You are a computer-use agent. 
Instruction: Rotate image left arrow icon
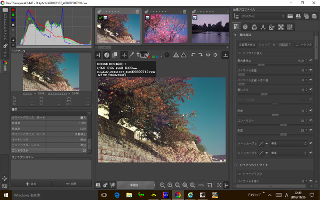click(193, 55)
